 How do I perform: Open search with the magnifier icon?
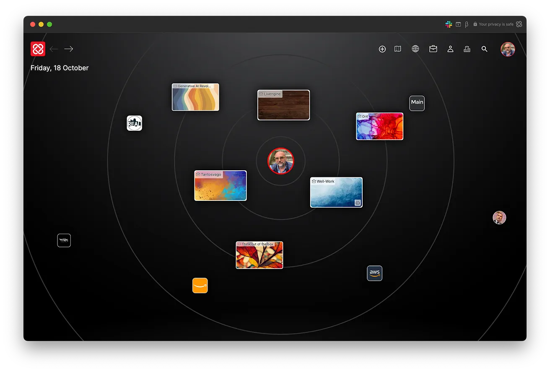click(x=485, y=49)
